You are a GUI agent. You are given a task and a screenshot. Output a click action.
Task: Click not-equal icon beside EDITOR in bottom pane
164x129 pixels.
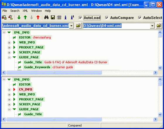[x=14, y=85]
